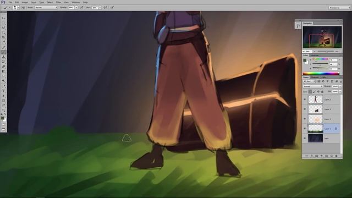Select the Lasso tool

pyautogui.click(x=3, y=28)
